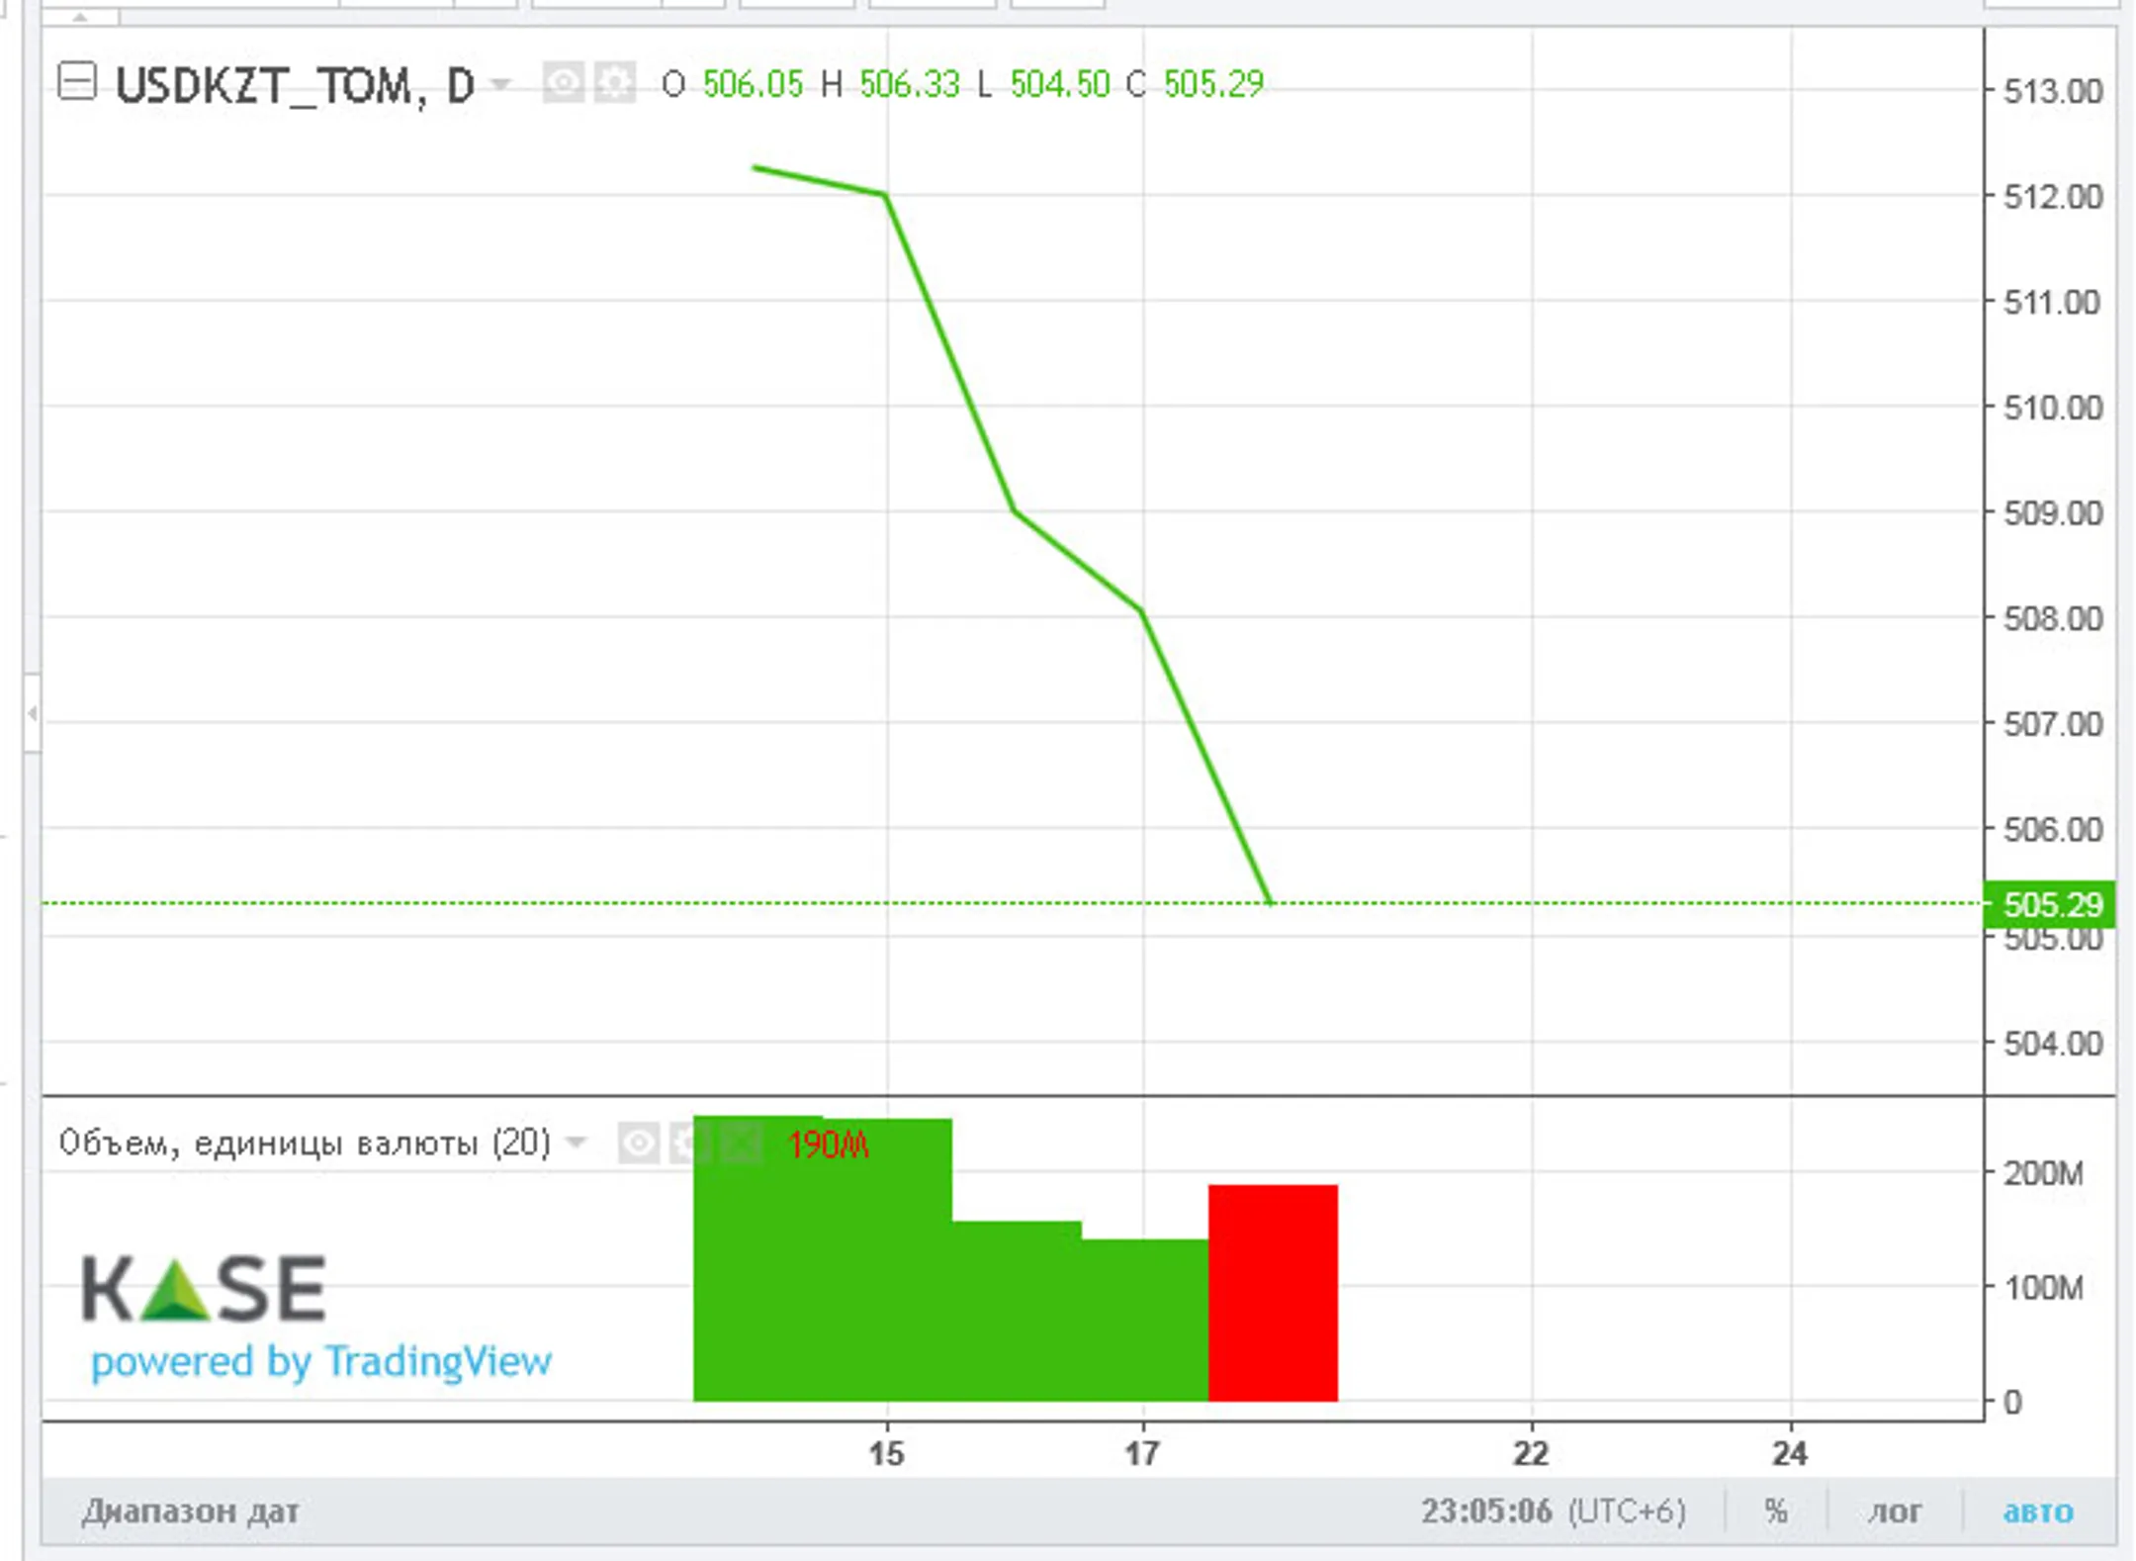This screenshot has width=2136, height=1561.
Task: Open USDKZT_TOM series settings gear
Action: [x=615, y=83]
